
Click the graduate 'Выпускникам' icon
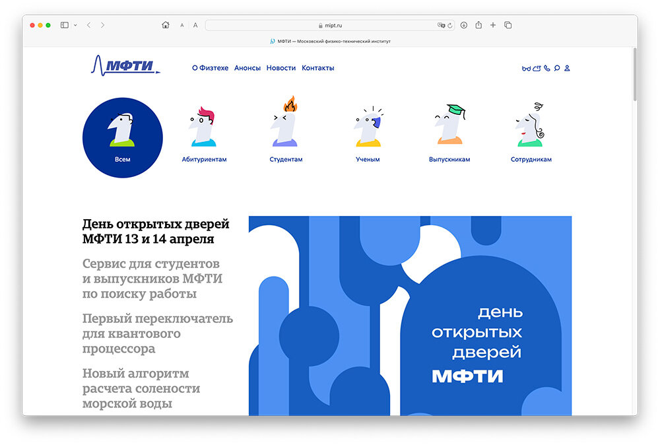point(449,129)
